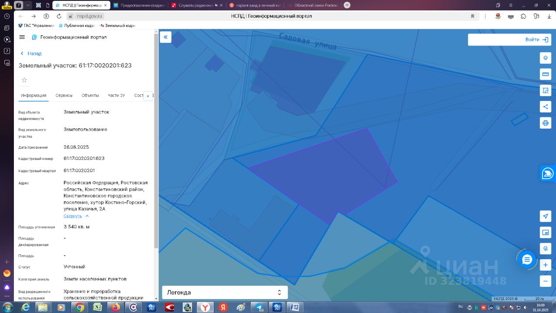Click the date 26.08.2025 value
The width and height of the screenshot is (556, 313).
point(76,147)
